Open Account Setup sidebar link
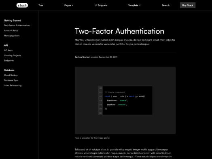The image size is (212, 159). 11,31
